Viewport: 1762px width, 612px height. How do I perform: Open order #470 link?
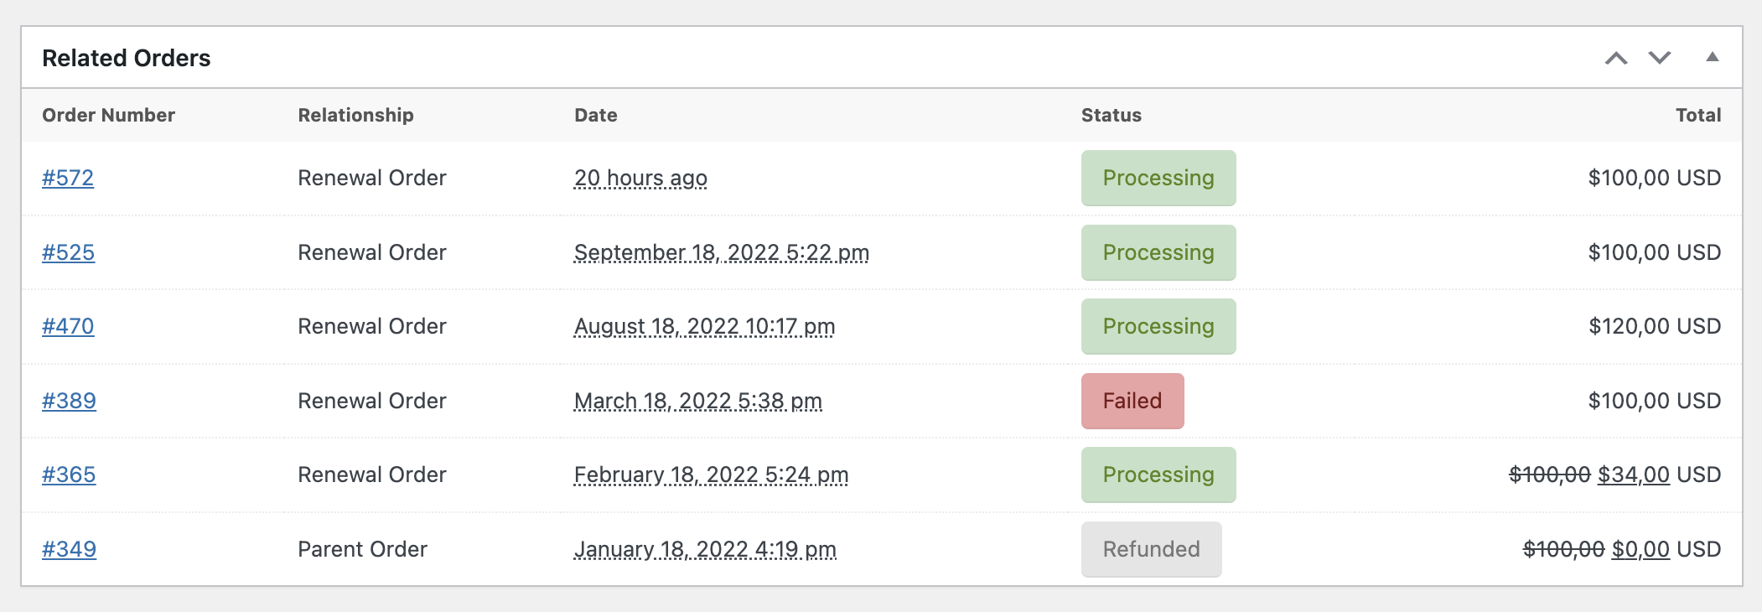68,326
